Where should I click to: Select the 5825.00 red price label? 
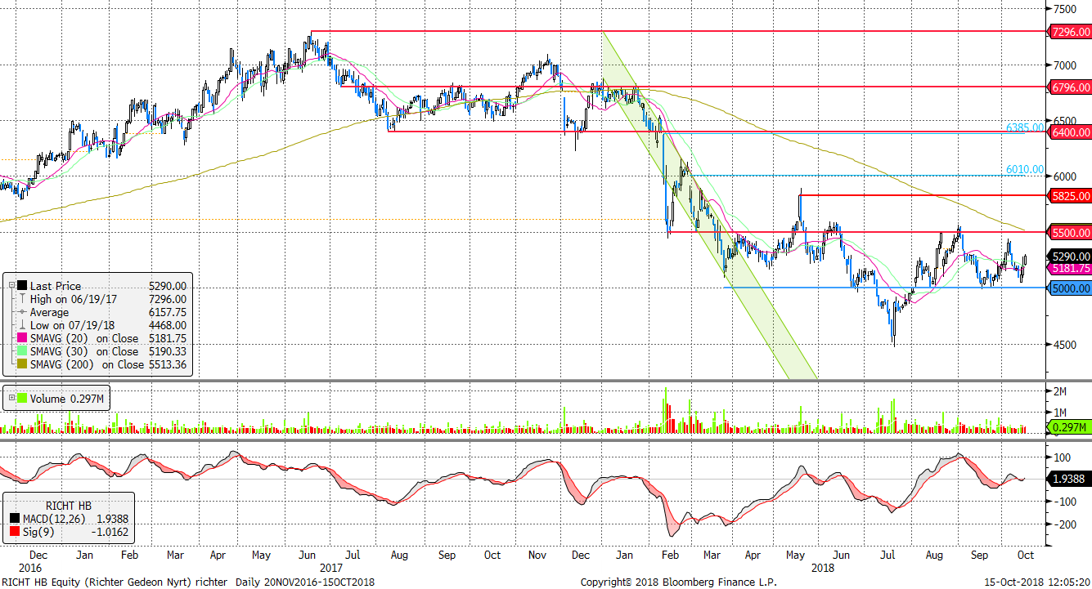pos(1070,196)
